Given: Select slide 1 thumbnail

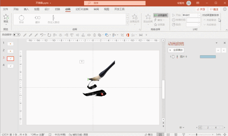Looking at the screenshot, I should (x=10, y=44).
